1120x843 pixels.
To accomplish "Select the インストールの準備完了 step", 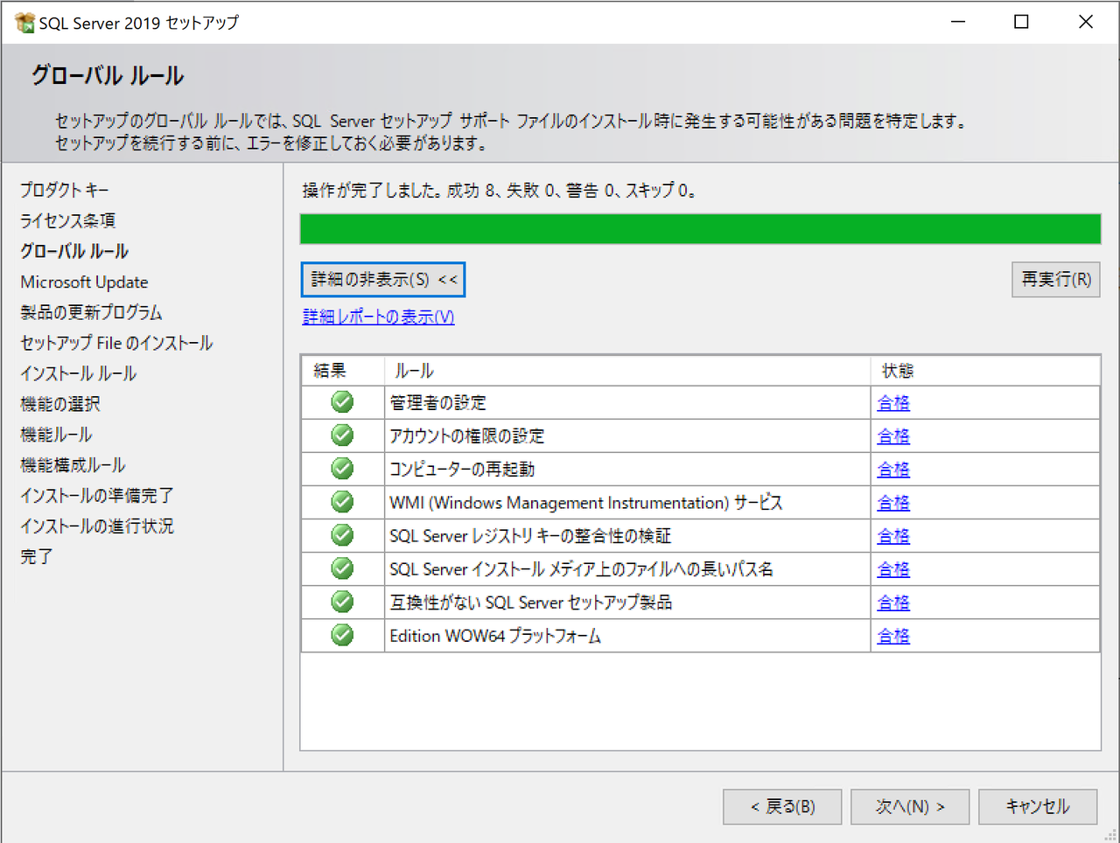I will click(96, 496).
